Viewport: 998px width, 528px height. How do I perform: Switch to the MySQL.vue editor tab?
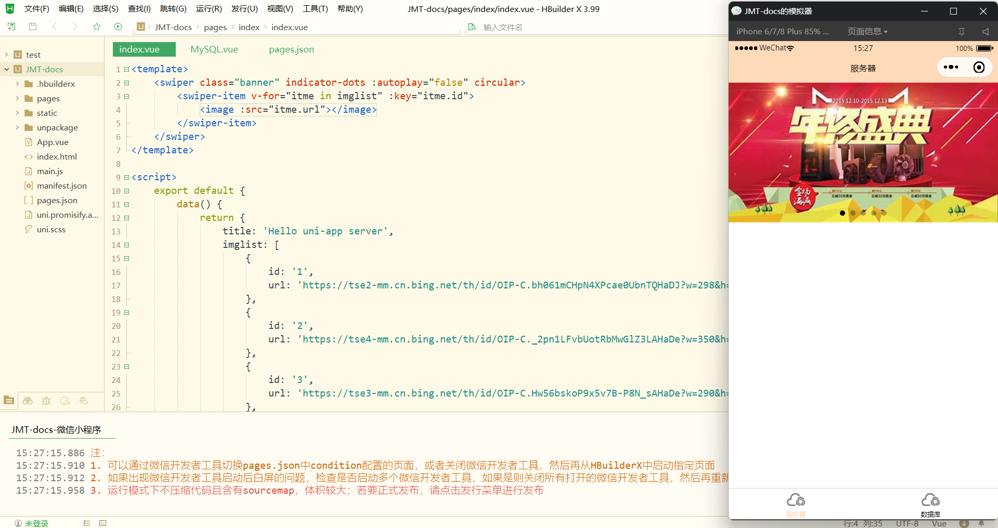[214, 49]
